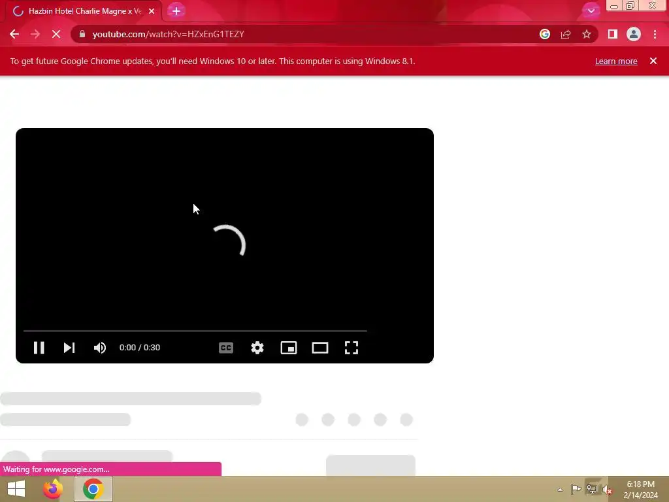Screen dimensions: 669x502
Task: Enter full screen mode
Action: pyautogui.click(x=351, y=348)
